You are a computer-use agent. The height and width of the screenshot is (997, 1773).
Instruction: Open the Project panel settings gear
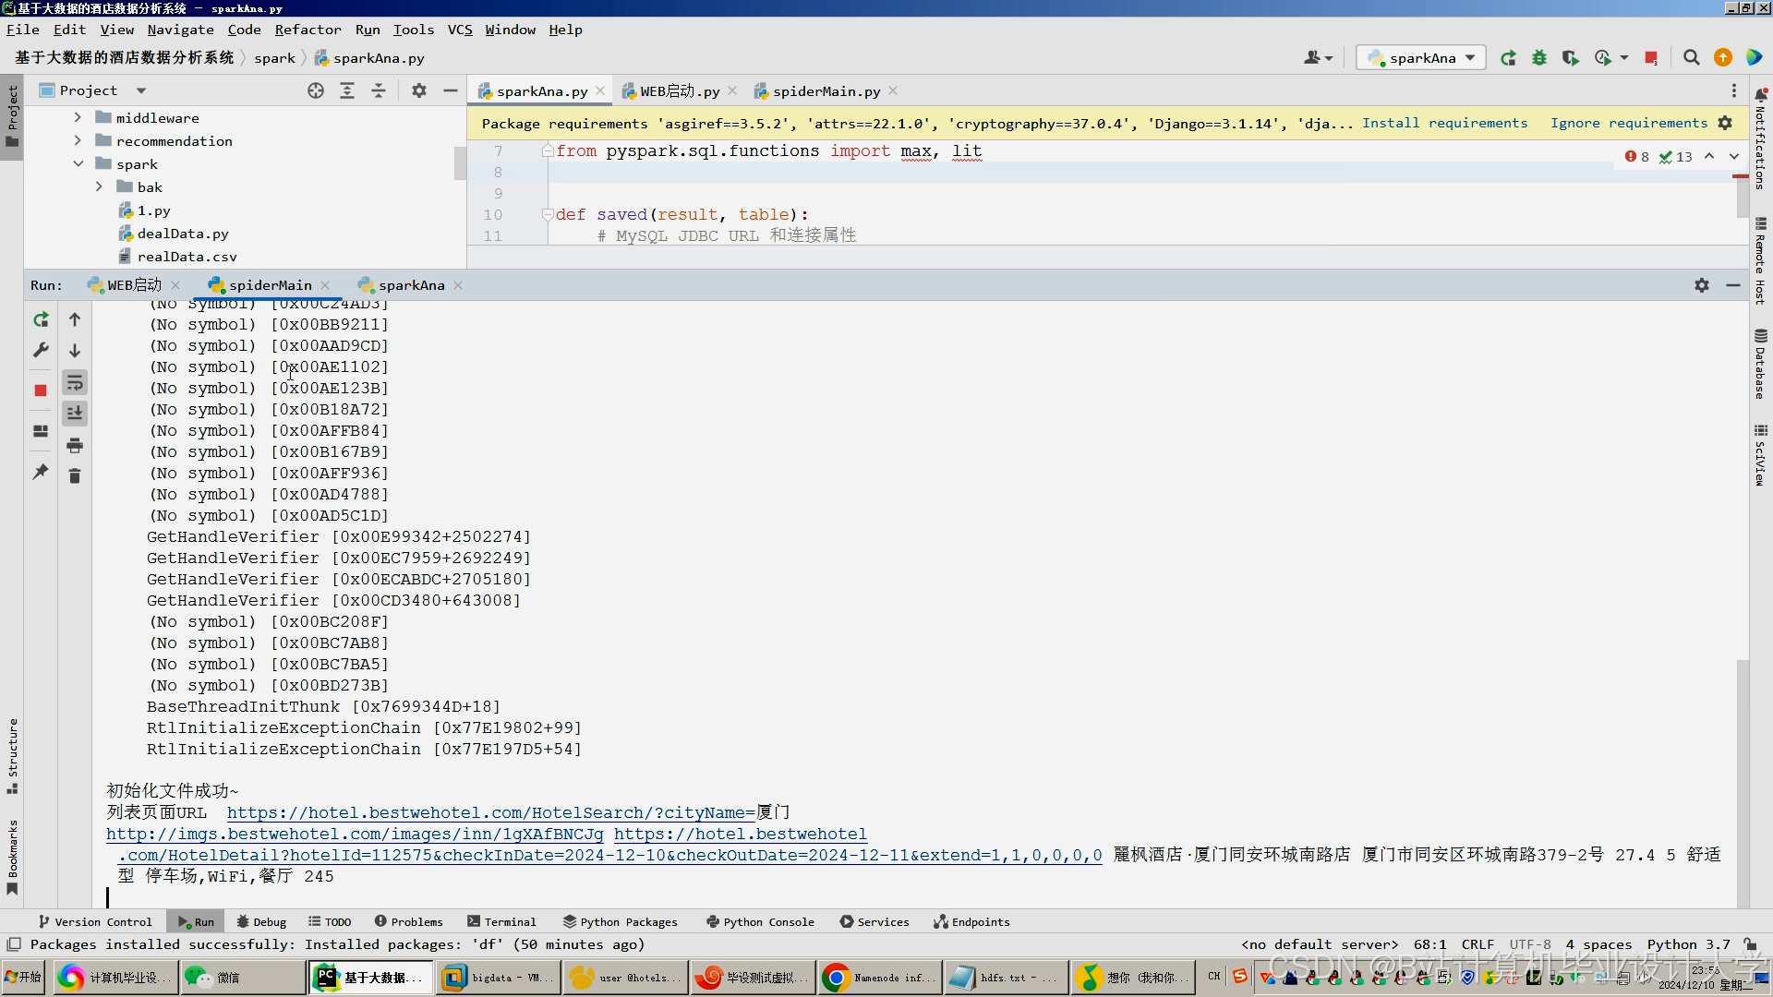click(419, 90)
